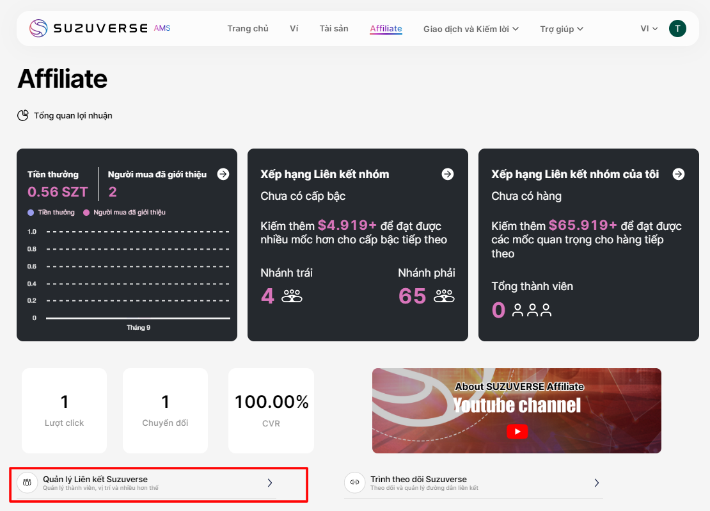Viewport: 710px width, 511px height.
Task: Click the Quản lý Liên kết group icon
Action: click(x=27, y=483)
